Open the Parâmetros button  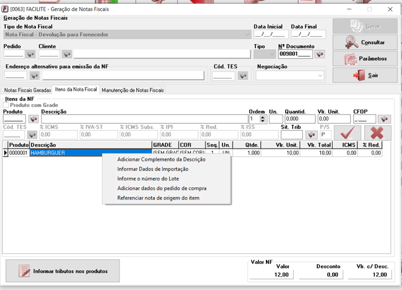tap(365, 59)
